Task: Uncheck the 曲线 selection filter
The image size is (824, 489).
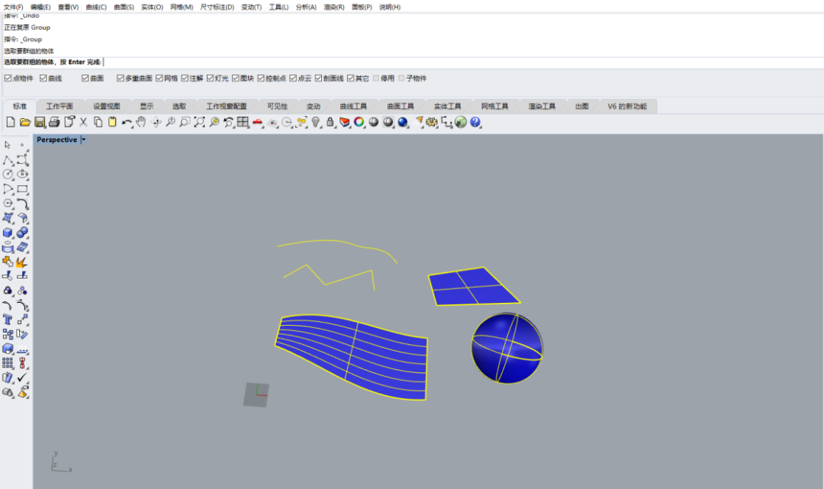Action: pos(43,79)
